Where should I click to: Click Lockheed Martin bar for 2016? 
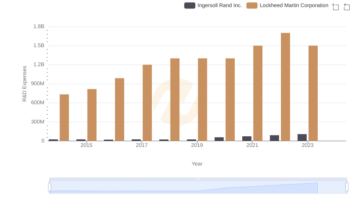coord(119,109)
